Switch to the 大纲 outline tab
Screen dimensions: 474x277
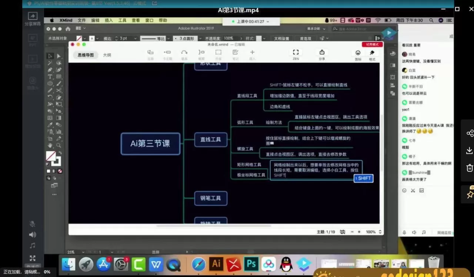pos(107,55)
